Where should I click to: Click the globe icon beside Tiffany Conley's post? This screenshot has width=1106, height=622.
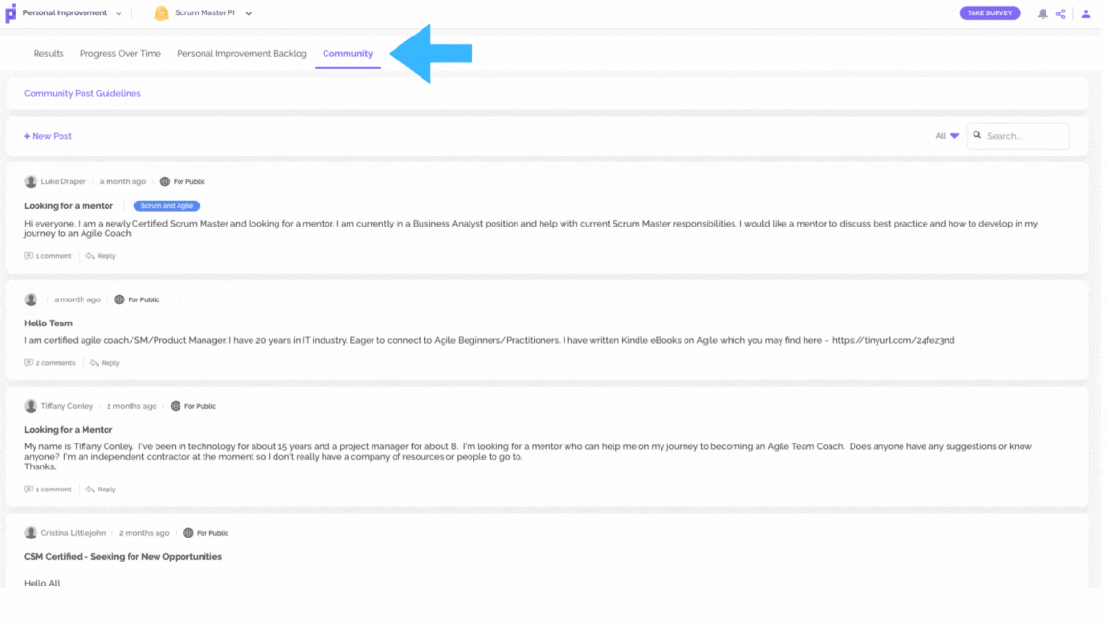pyautogui.click(x=176, y=406)
